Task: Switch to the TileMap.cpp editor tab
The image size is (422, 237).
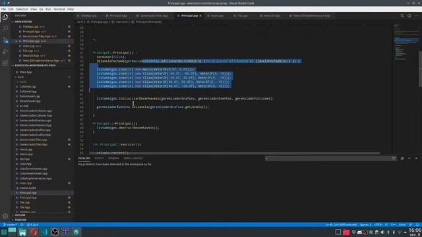Action: [88, 16]
